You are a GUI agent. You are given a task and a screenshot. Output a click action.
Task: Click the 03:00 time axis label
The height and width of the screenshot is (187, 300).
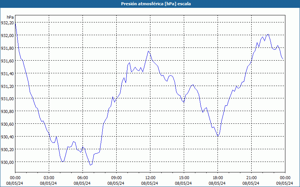click(x=49, y=178)
